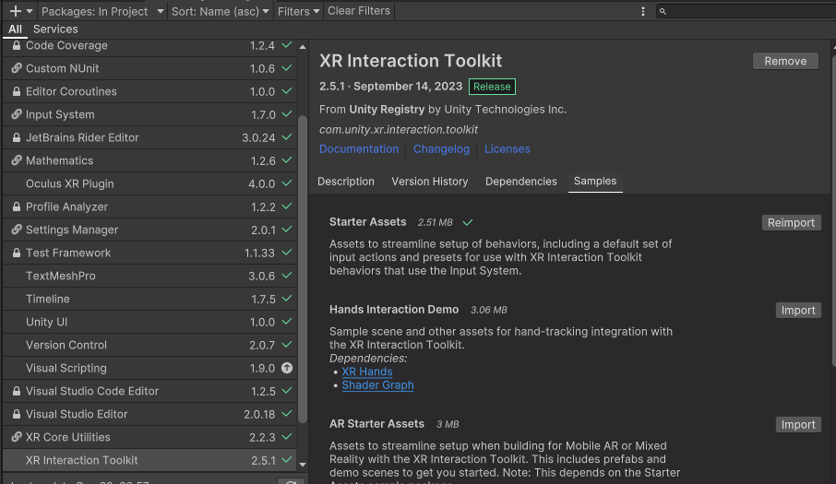Follow the Shader Graph dependency link
836x484 pixels.
pyautogui.click(x=377, y=385)
